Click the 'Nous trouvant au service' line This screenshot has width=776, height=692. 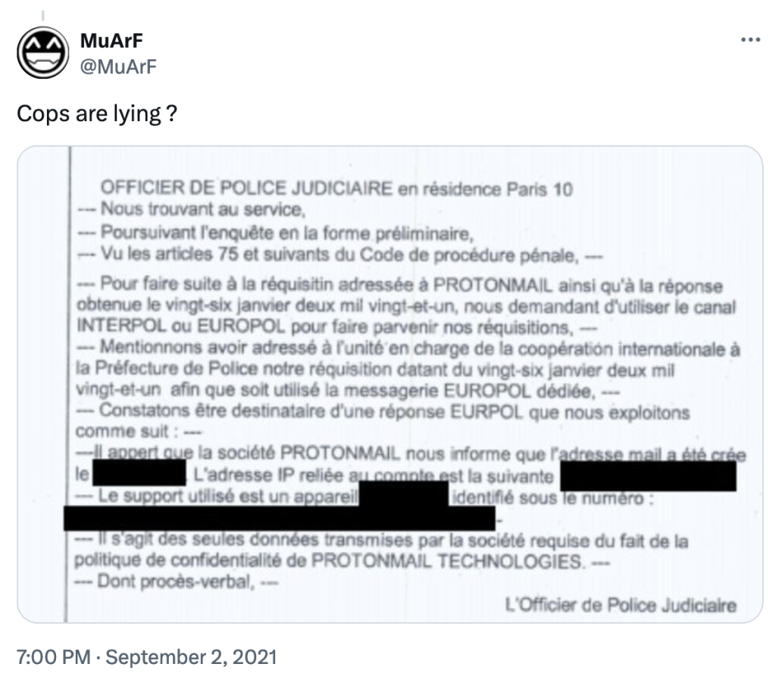tap(191, 210)
